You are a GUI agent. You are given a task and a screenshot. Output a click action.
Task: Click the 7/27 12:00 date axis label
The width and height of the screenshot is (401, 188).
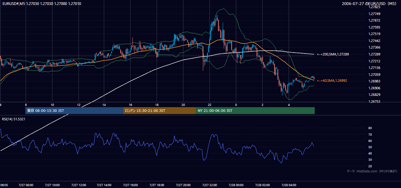pyautogui.click(x=78, y=185)
